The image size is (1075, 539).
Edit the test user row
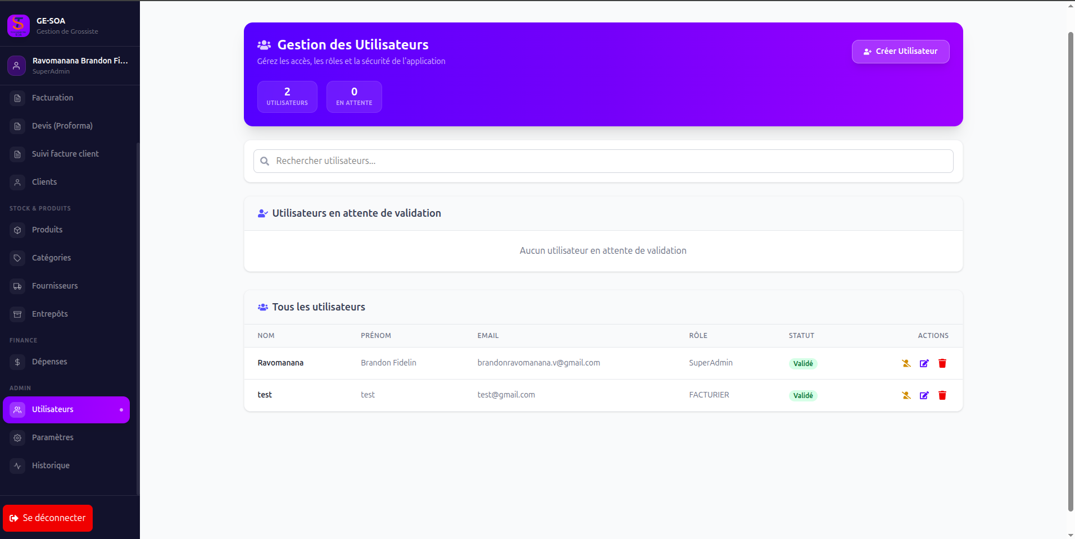pyautogui.click(x=924, y=395)
